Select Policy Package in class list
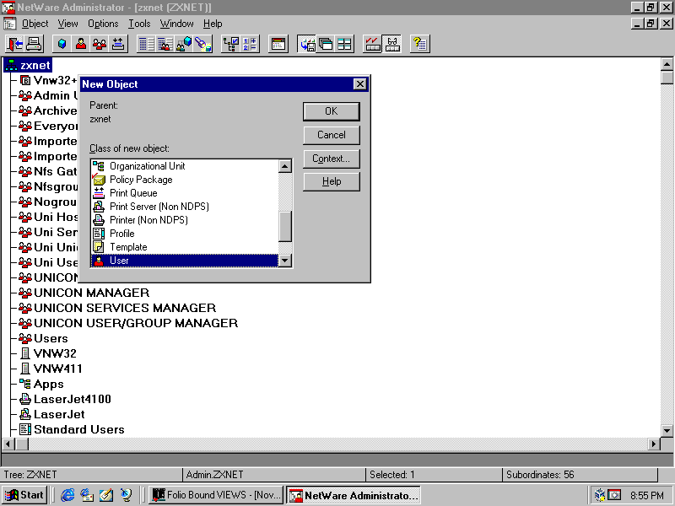Screen dimensions: 675x506 tap(185, 180)
